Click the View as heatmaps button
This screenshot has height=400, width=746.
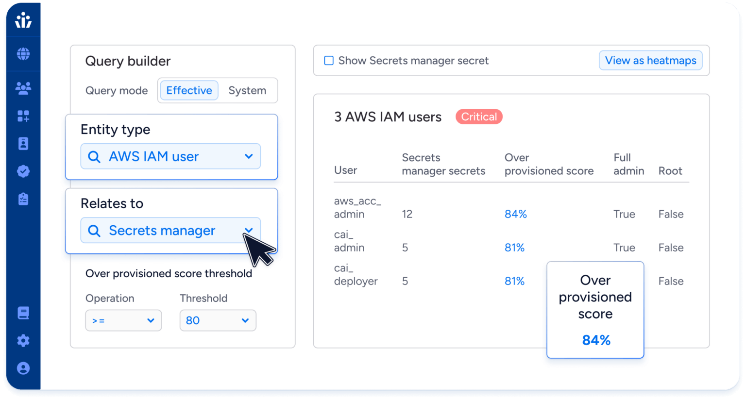coord(650,61)
